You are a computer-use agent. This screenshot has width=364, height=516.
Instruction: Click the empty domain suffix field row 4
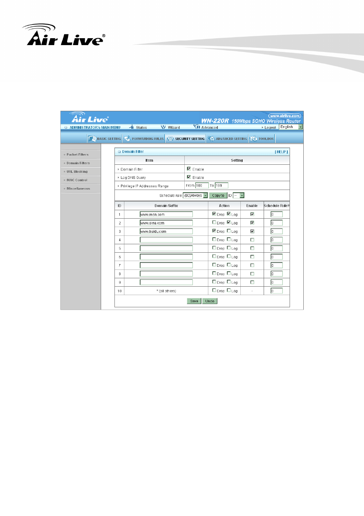[x=166, y=240]
